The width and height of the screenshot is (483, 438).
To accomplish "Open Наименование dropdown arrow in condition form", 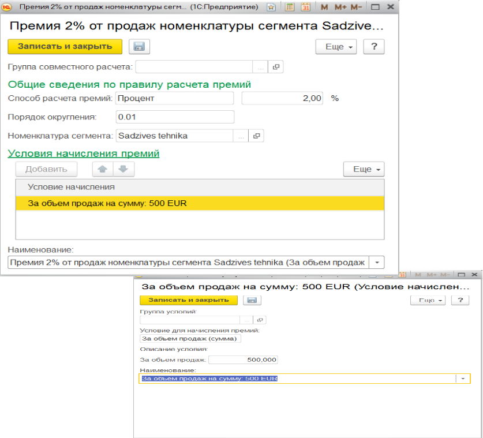I will [463, 379].
